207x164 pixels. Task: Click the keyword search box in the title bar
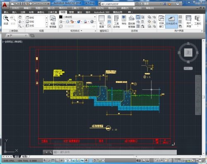click(118, 4)
